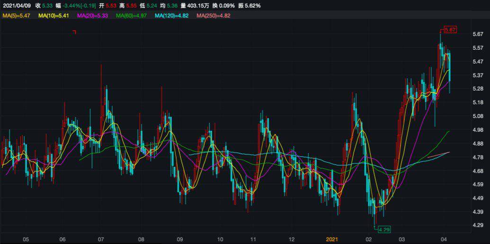Click the 2021/04/09 date in header
490x244 pixels.
tap(17, 6)
